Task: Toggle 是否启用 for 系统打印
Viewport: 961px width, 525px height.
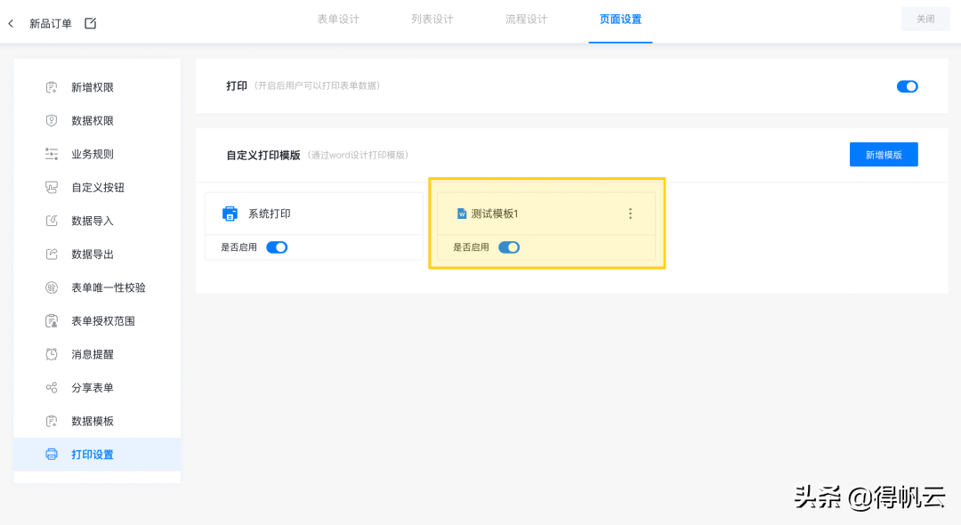Action: [x=277, y=247]
